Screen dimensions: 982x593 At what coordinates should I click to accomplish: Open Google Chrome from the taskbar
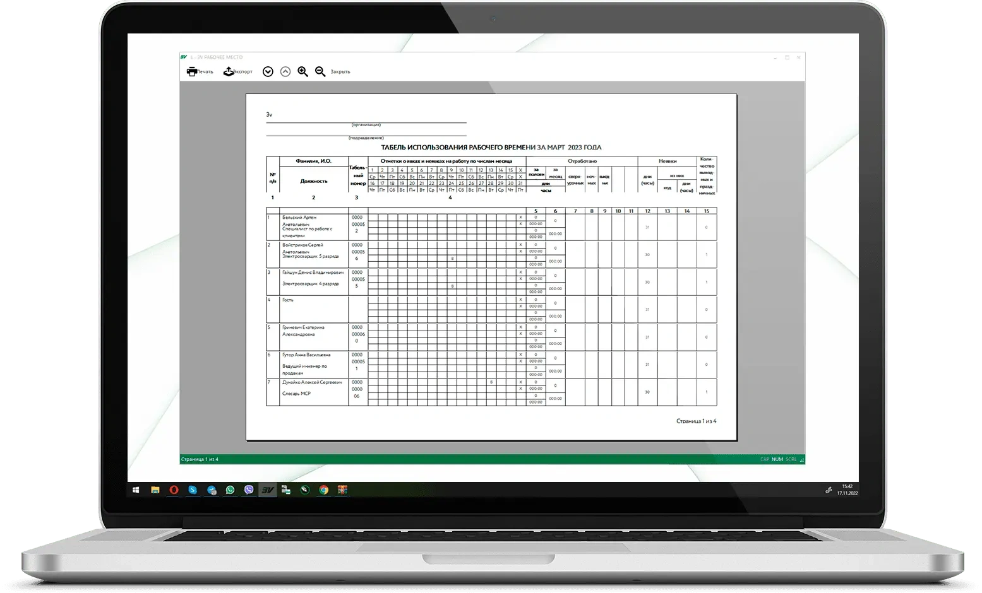tap(323, 490)
